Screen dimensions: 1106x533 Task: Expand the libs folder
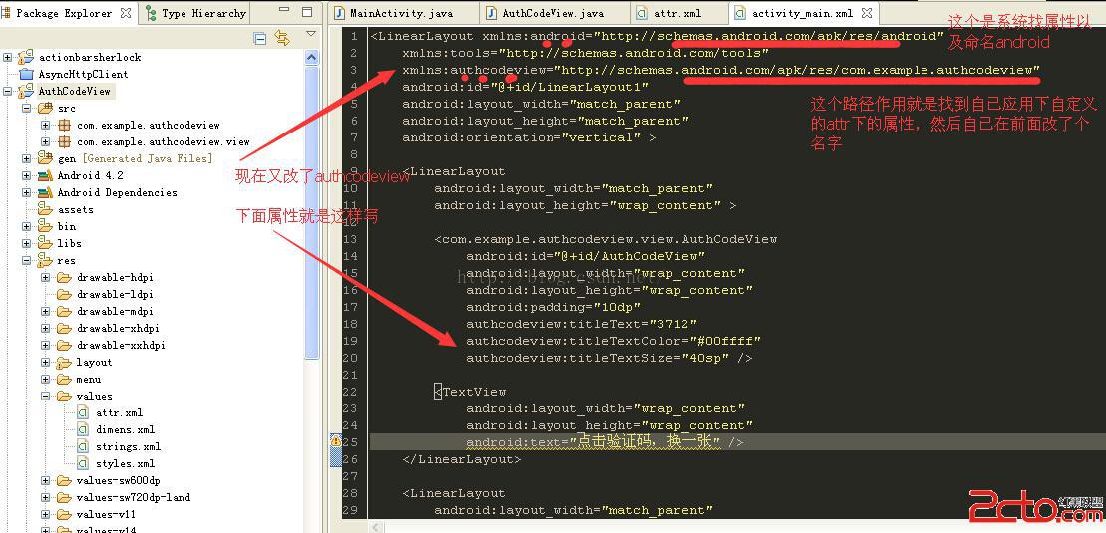[26, 243]
